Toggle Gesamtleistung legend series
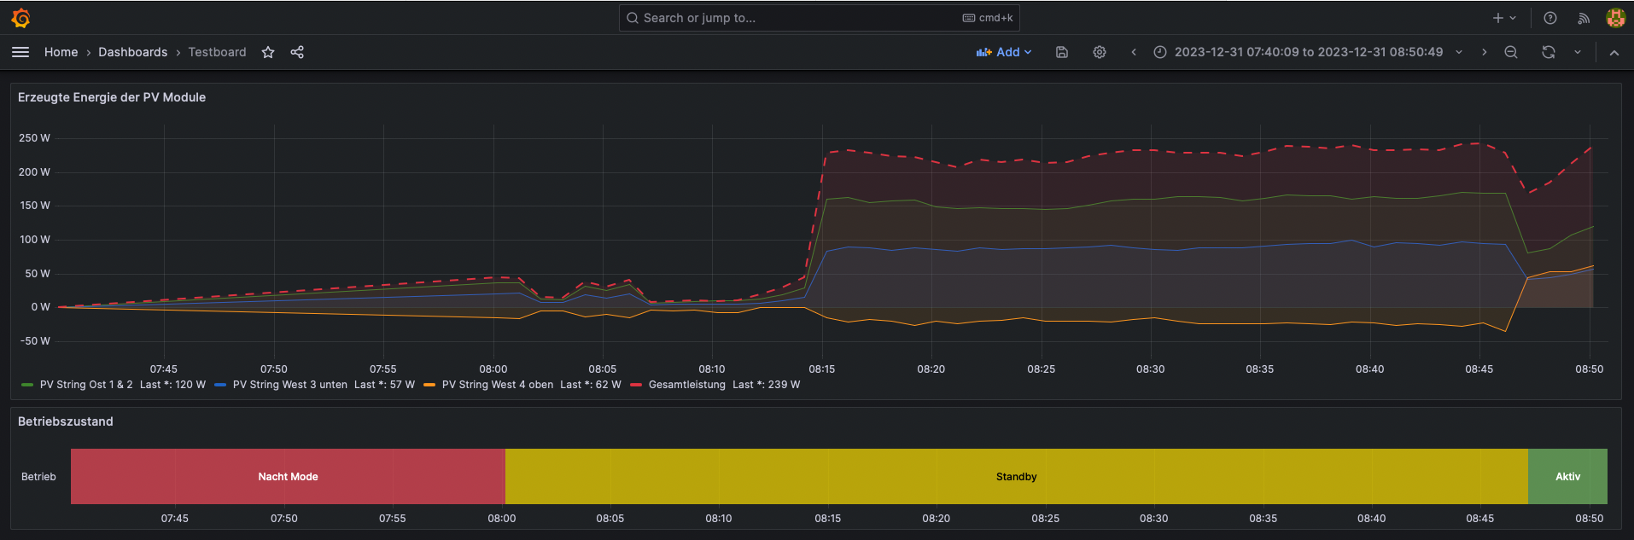 click(x=687, y=385)
